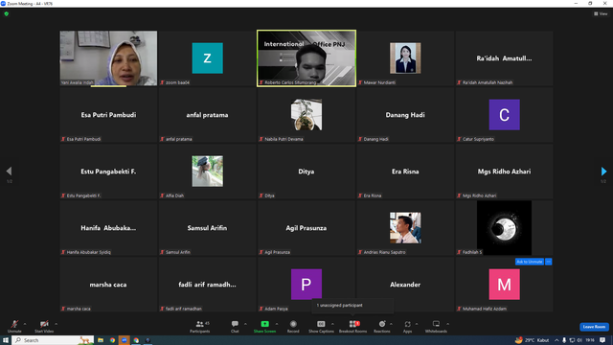Click the system tray microphone icon
This screenshot has height=345, width=613.
[x=564, y=340]
